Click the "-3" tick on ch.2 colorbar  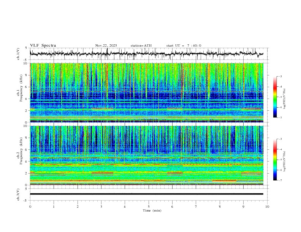pyautogui.click(x=280, y=139)
